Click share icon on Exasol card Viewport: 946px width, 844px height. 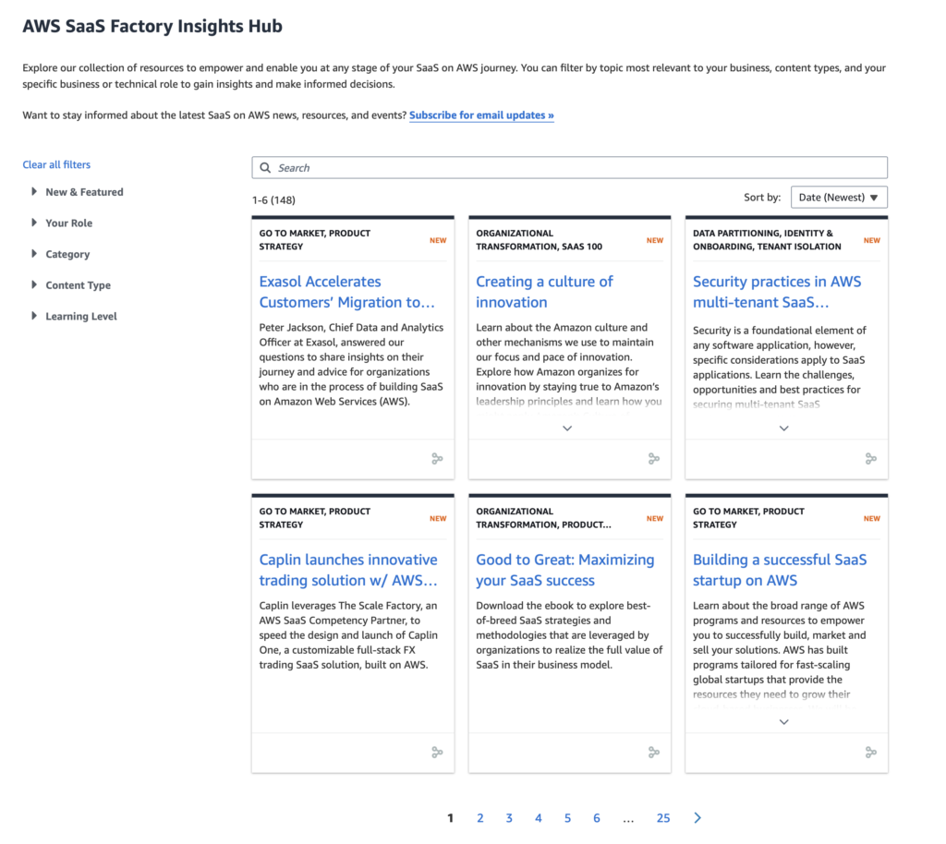coord(437,458)
